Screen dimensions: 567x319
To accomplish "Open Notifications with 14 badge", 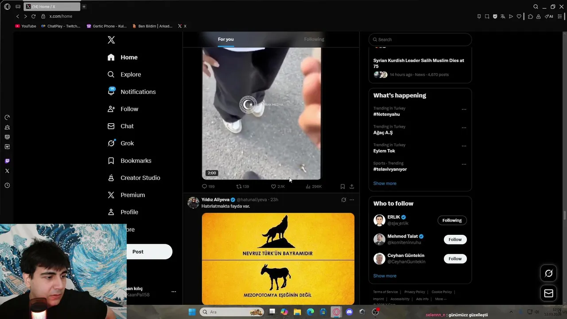I will pos(132,92).
